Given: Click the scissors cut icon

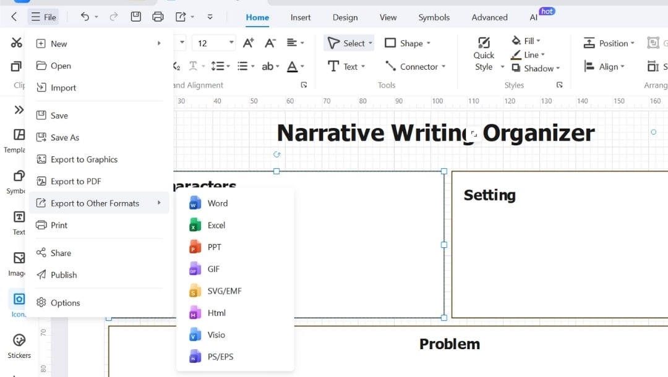Looking at the screenshot, I should [16, 43].
